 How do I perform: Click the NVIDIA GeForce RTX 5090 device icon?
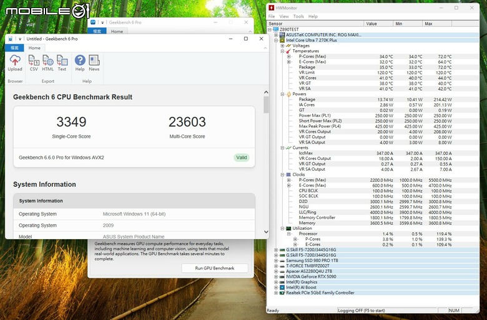[x=282, y=276]
